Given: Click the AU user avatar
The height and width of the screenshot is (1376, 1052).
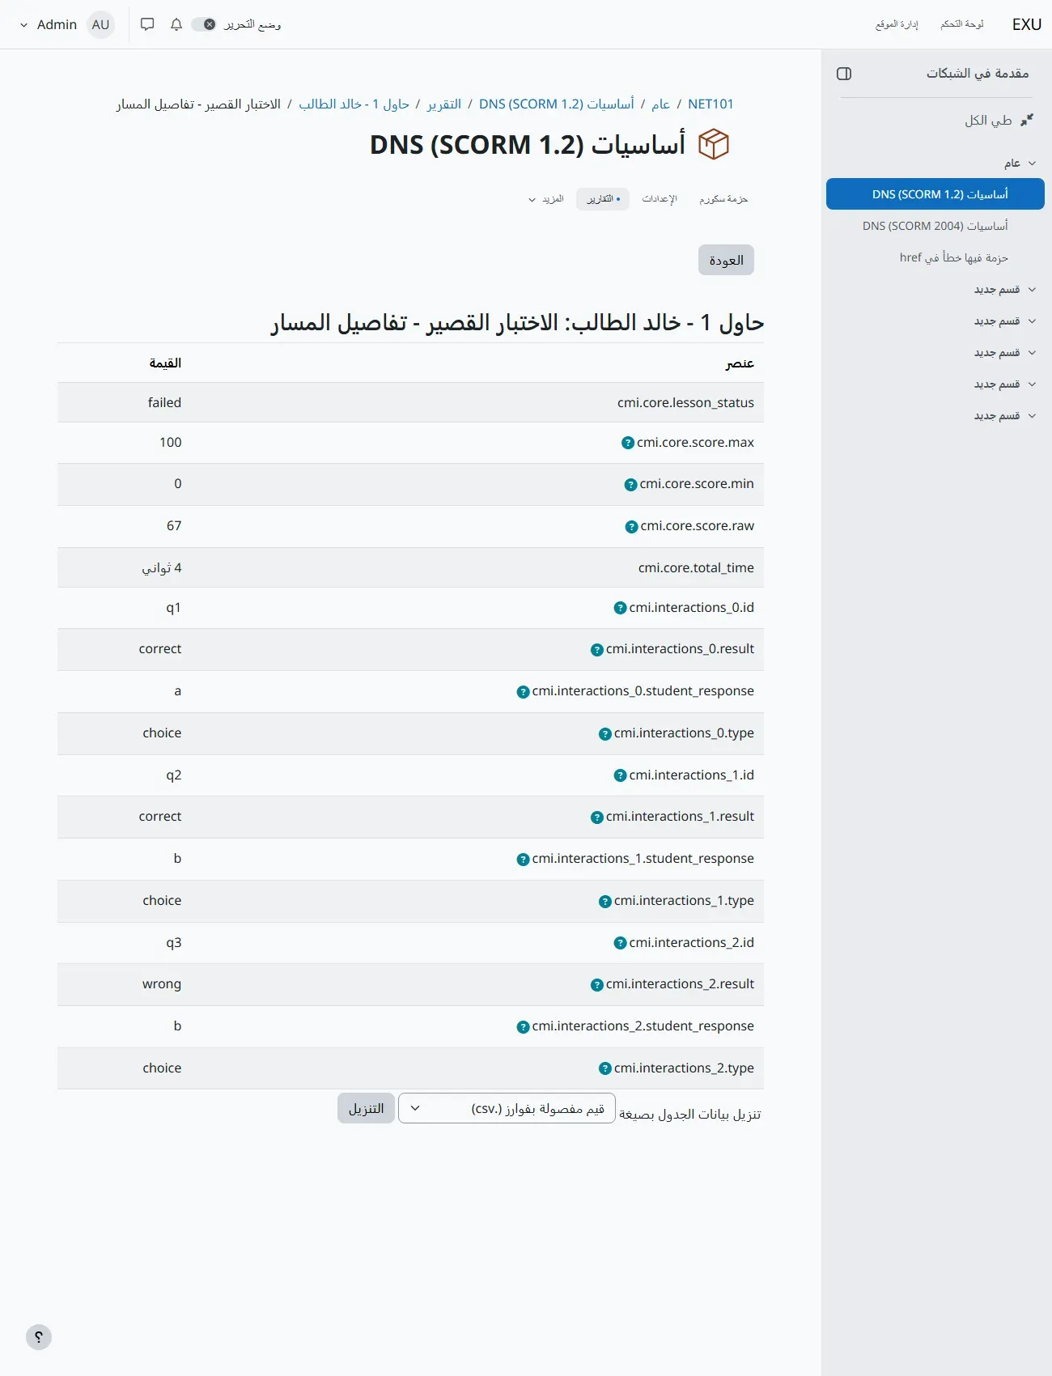Looking at the screenshot, I should (100, 24).
